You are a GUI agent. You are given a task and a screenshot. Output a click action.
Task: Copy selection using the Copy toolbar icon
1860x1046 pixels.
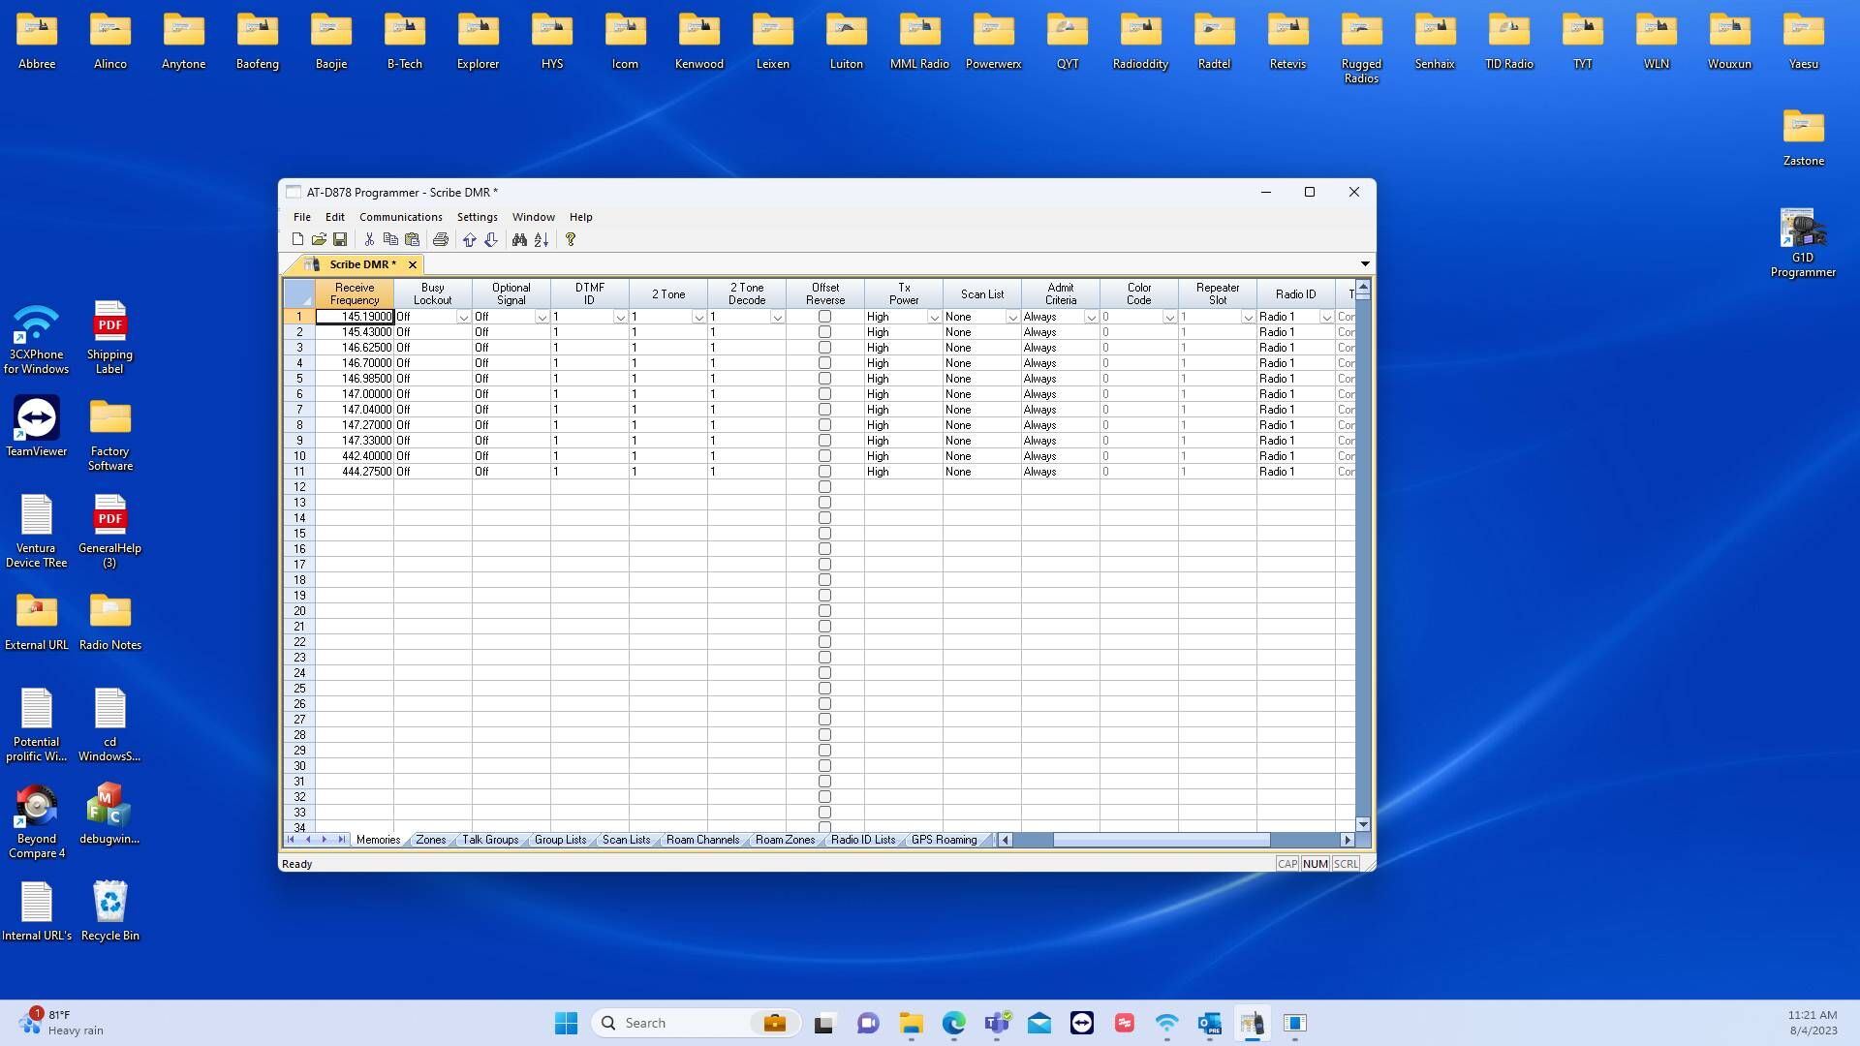(390, 239)
